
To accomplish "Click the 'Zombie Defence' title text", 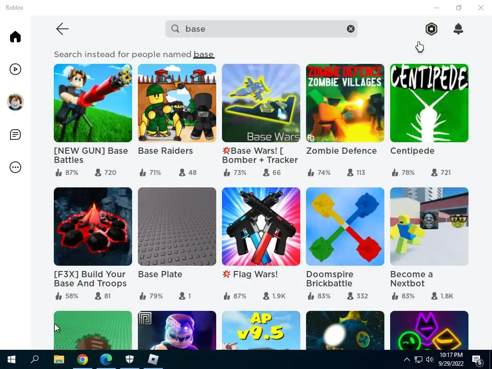I will click(x=342, y=150).
